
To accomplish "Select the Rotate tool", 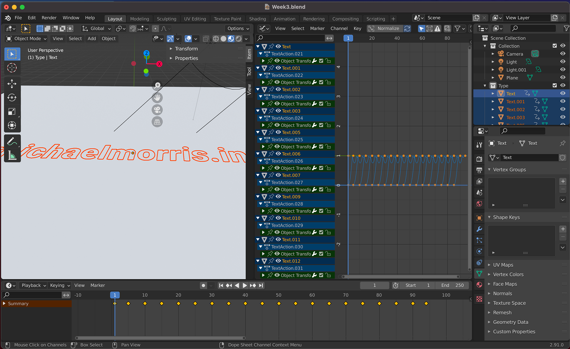I will point(12,97).
